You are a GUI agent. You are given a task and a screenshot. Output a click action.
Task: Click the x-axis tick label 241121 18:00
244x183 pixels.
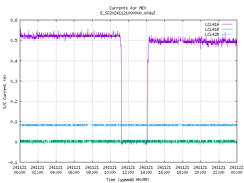pos(182,170)
